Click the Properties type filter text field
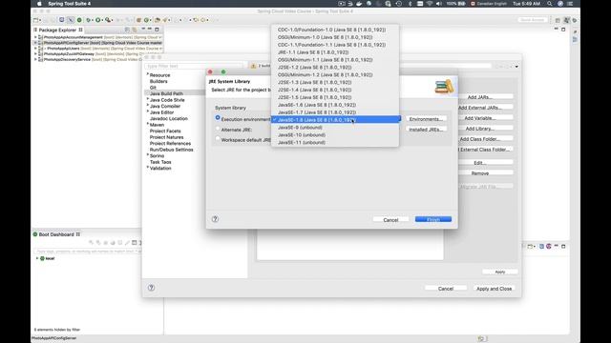Viewport: 611px width, 343px height. pos(194,66)
